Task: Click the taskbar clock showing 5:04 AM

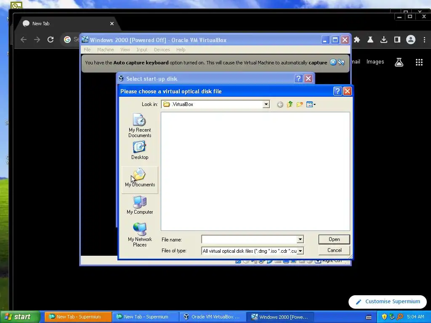Action: coord(415,317)
